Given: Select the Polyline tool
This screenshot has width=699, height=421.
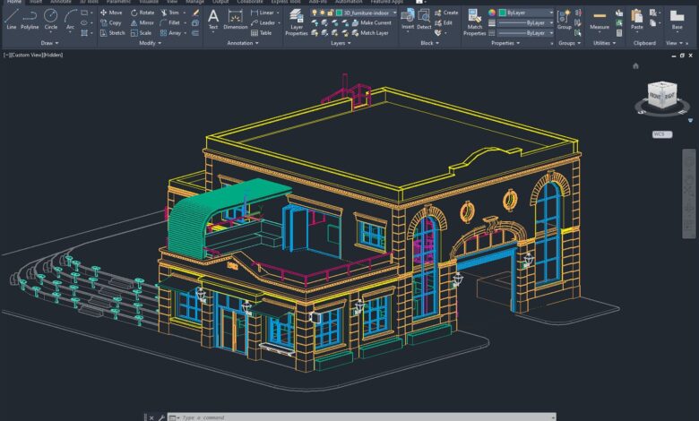Looking at the screenshot, I should coord(30,19).
